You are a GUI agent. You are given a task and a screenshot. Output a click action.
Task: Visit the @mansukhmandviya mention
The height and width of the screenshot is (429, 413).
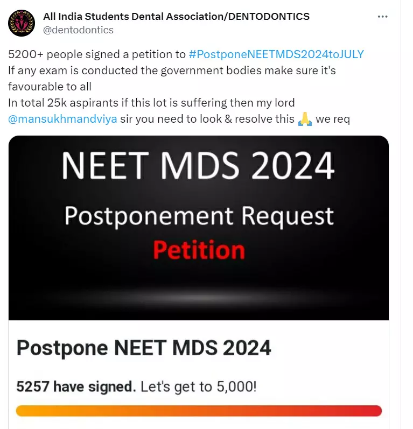tap(62, 118)
